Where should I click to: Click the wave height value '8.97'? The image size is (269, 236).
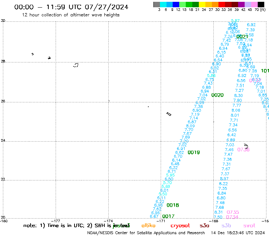click(224, 179)
